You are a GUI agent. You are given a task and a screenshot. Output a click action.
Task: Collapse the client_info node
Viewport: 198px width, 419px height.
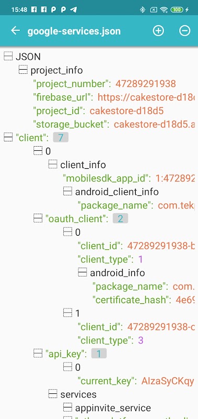point(53,165)
